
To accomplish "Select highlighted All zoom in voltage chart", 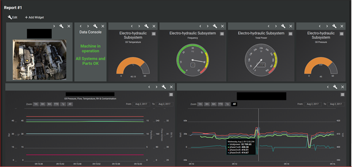I will (234, 104).
